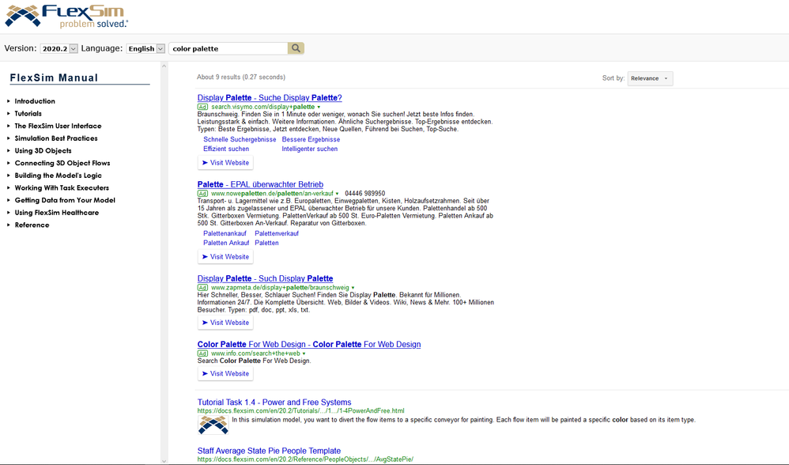Open Display Palette - Such Display Palette result
The width and height of the screenshot is (789, 465).
[265, 278]
